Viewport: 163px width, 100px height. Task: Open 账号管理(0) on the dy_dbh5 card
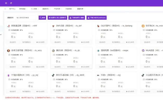pyautogui.click(x=71, y=91)
